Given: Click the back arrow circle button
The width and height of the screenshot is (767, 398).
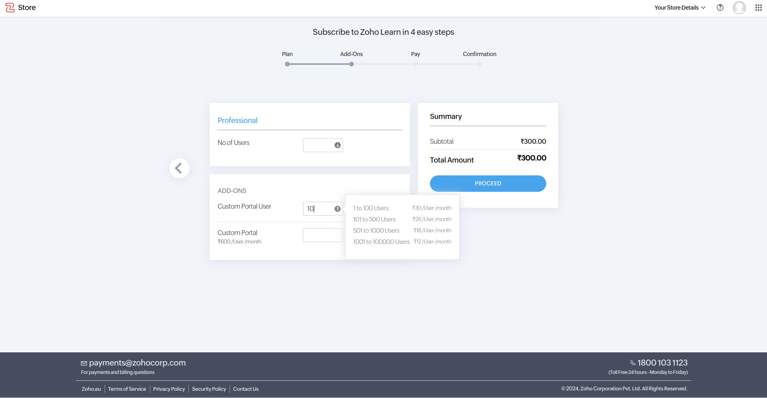Looking at the screenshot, I should click(x=179, y=168).
